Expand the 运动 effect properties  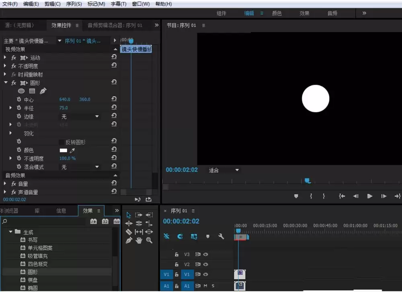5,57
